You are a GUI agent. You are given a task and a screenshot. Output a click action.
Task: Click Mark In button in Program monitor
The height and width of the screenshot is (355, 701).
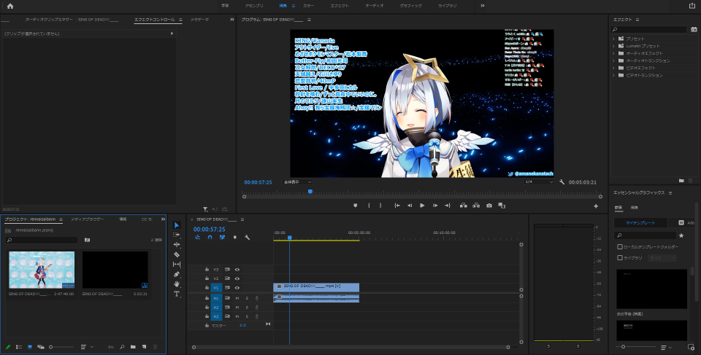click(369, 206)
